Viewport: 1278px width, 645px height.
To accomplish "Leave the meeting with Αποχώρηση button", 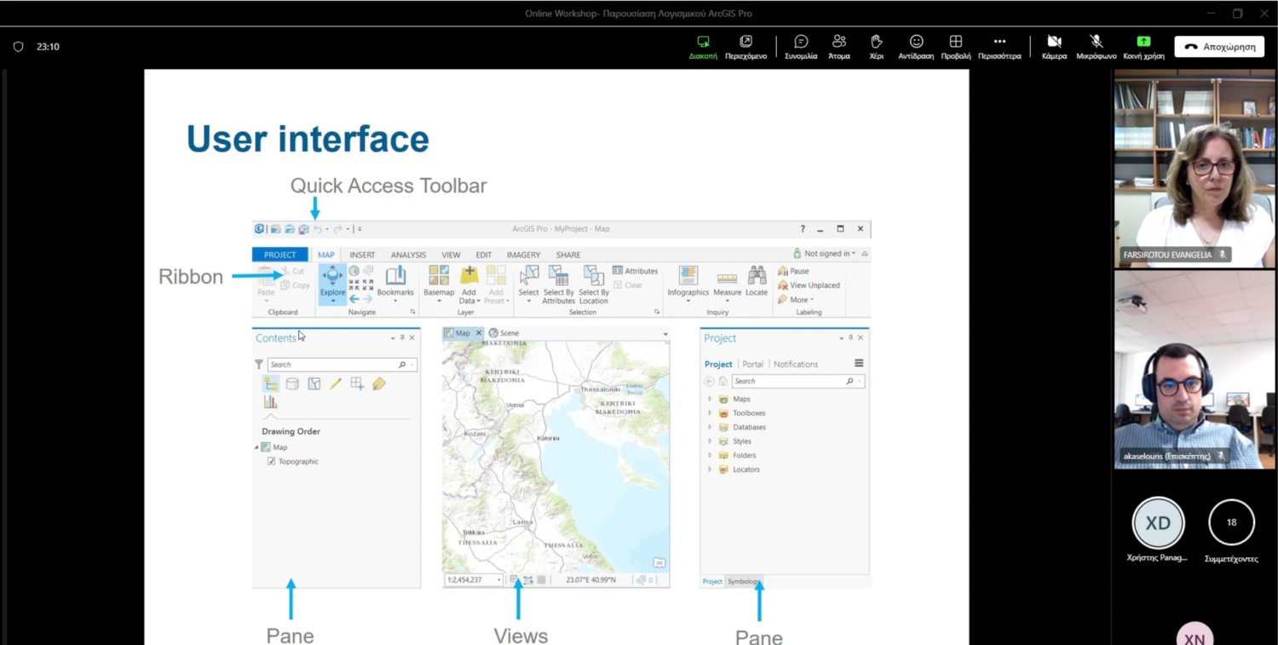I will pyautogui.click(x=1218, y=47).
